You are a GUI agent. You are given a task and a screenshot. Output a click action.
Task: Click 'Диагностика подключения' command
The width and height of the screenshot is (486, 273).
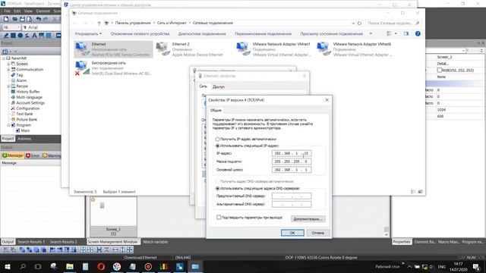click(x=202, y=33)
